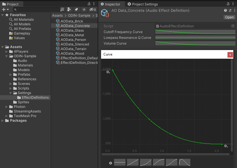Expand the Photon folder
Screen dimensions: 237x168
7,107
